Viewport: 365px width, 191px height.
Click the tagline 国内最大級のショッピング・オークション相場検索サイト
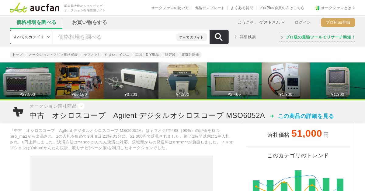pyautogui.click(x=85, y=8)
